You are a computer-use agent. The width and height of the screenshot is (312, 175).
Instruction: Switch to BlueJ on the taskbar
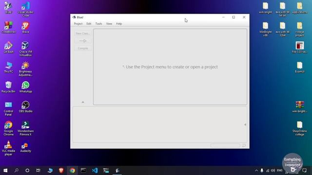click(117, 171)
